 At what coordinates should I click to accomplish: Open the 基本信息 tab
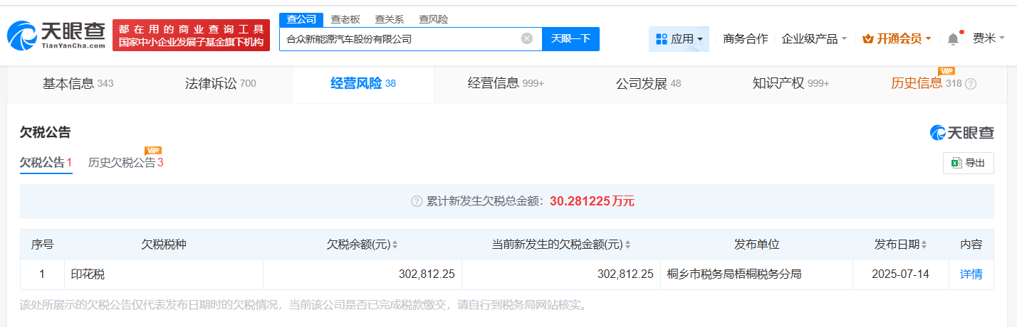[78, 84]
